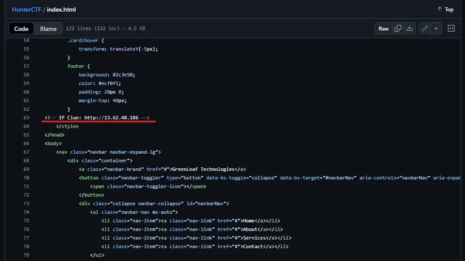The width and height of the screenshot is (465, 261).
Task: Select line number 70
Action: pos(26,178)
